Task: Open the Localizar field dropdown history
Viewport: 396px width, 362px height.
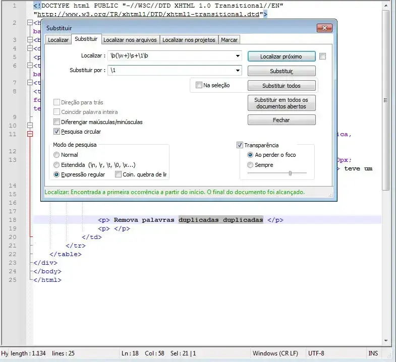Action: click(x=237, y=56)
